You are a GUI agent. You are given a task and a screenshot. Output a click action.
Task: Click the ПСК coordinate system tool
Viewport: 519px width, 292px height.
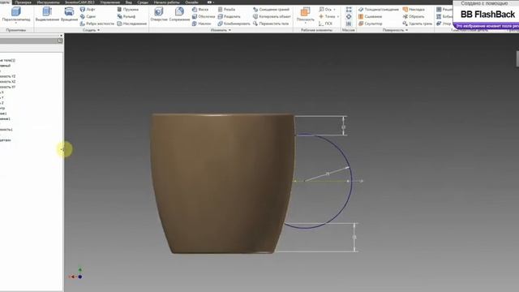[325, 24]
